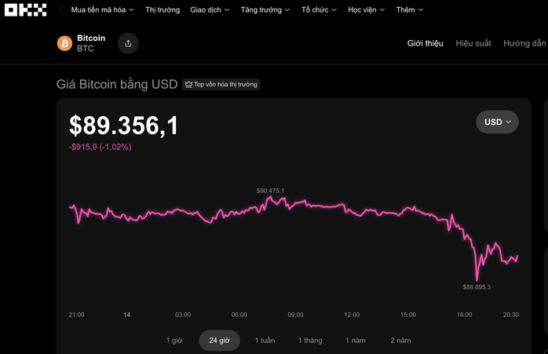Open the Thị trường menu item
Viewport: 548px width, 354px height.
(163, 9)
